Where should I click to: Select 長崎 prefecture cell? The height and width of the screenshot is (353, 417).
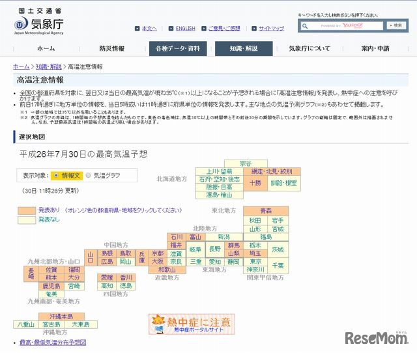click(31, 274)
